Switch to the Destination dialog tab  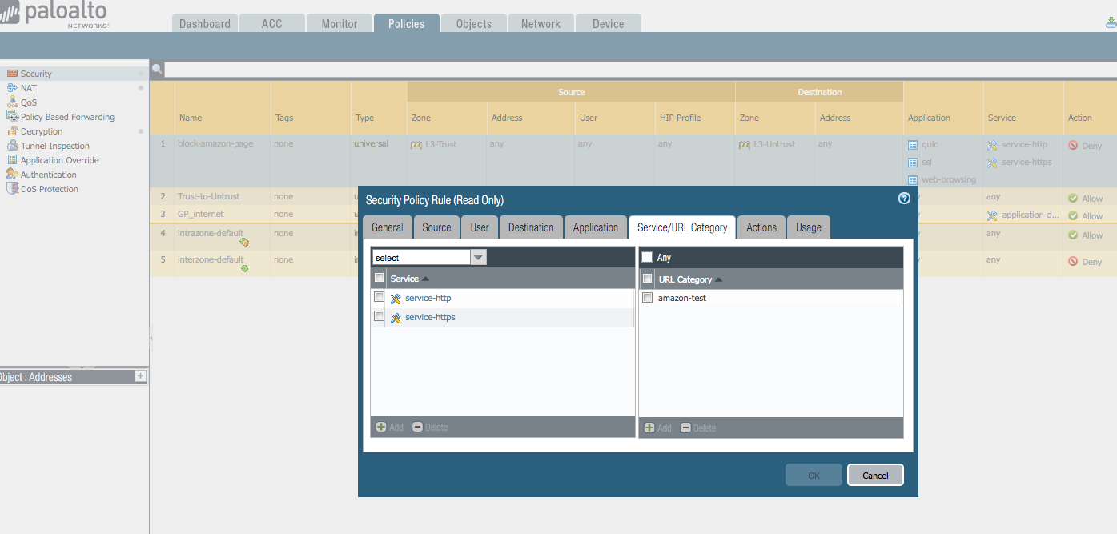(531, 227)
